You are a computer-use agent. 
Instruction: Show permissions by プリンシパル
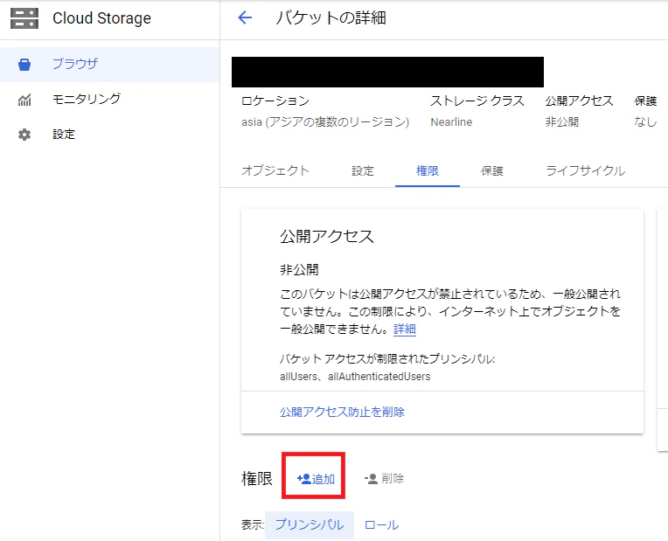[310, 524]
